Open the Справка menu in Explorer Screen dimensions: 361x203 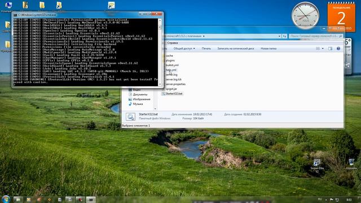(173, 43)
